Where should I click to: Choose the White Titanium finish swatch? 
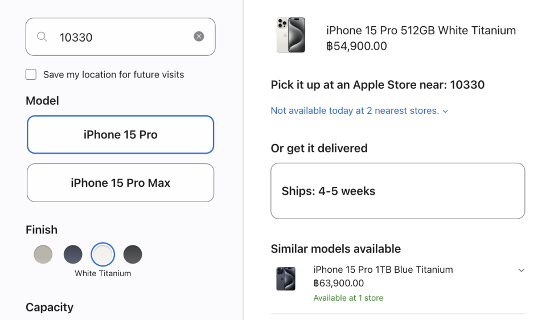pyautogui.click(x=103, y=255)
